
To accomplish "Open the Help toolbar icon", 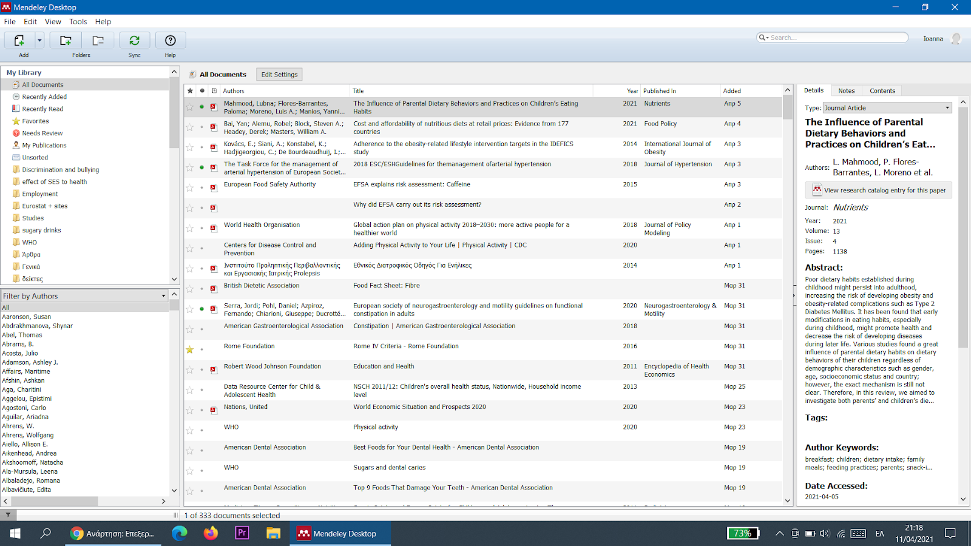I will coord(171,41).
